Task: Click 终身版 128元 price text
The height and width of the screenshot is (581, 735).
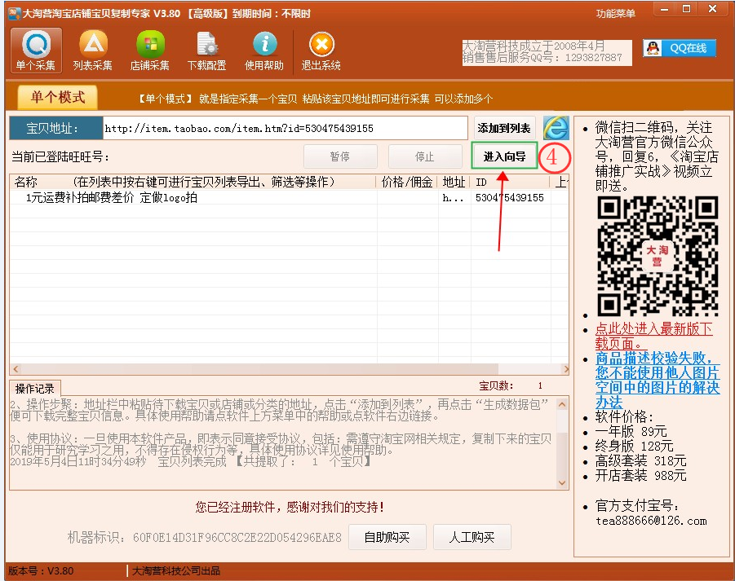Action: [x=634, y=446]
